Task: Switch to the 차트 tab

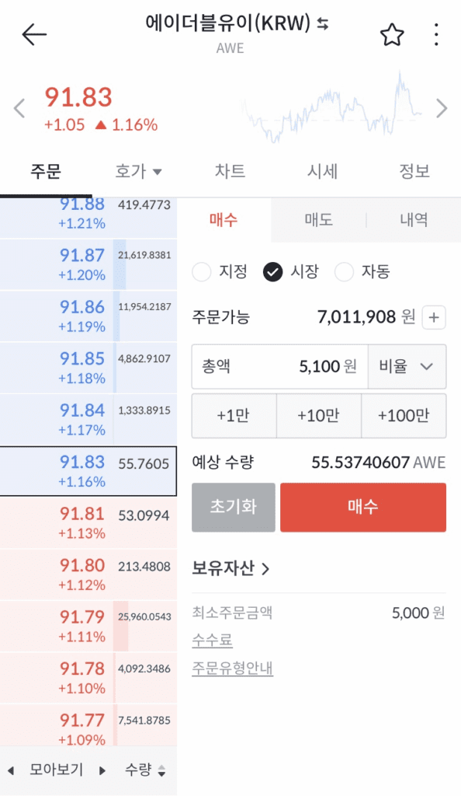Action: coord(230,171)
